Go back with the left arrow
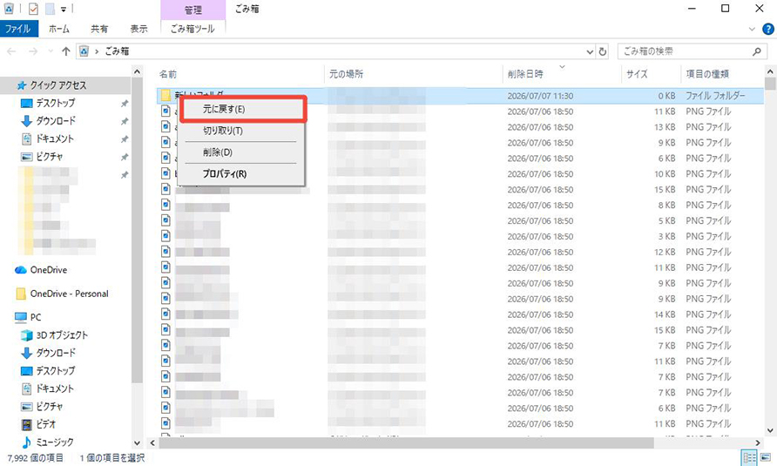777x466 pixels. tap(11, 51)
